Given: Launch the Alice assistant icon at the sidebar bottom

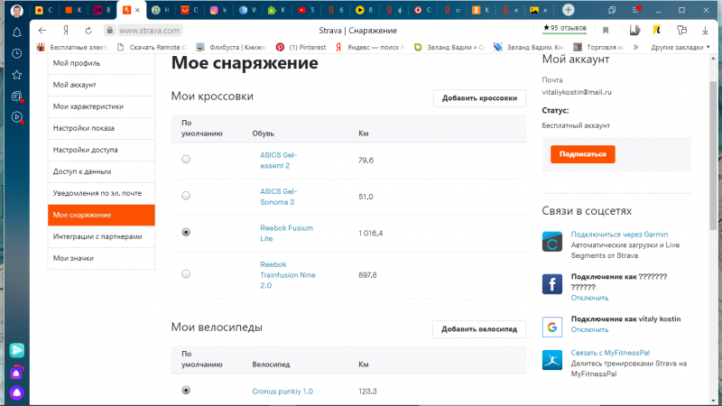Looking at the screenshot, I should [17, 392].
